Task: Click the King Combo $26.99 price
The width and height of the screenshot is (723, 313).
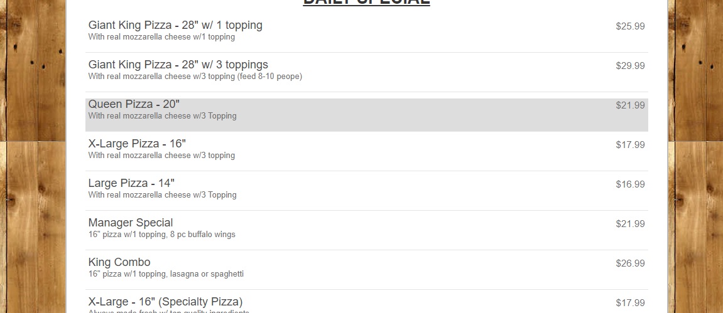Action: (x=630, y=263)
